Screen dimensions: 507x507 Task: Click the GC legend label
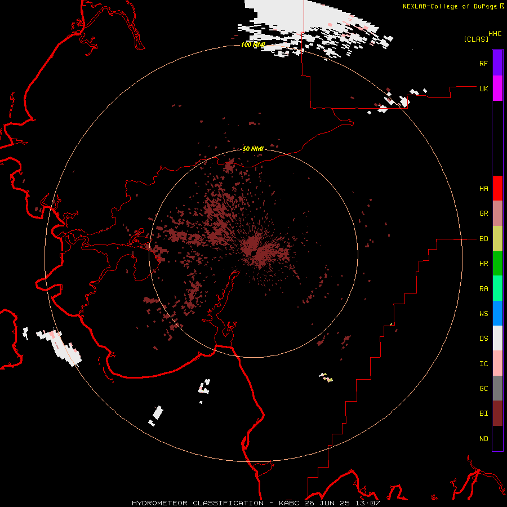(483, 389)
